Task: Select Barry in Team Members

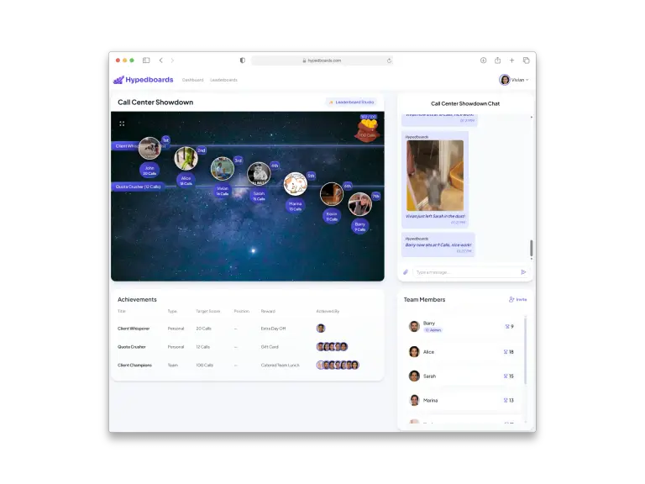Action: pyautogui.click(x=462, y=326)
